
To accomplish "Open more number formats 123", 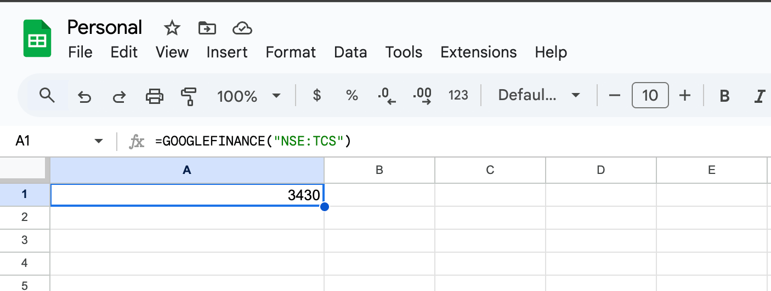I will pos(458,96).
